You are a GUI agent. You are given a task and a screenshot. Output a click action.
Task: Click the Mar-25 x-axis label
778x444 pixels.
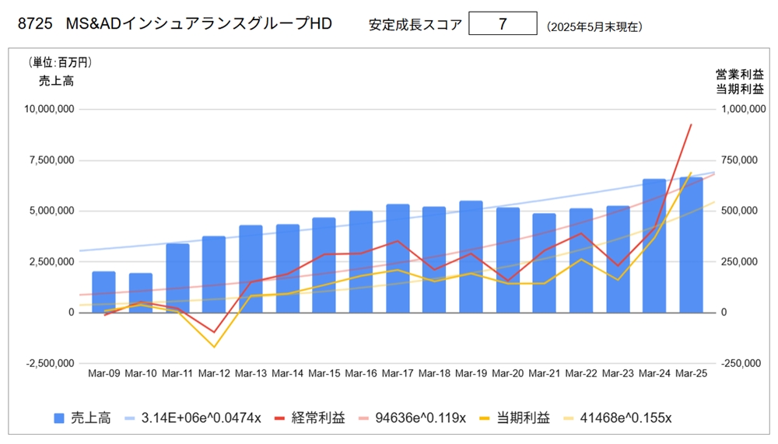(x=691, y=373)
